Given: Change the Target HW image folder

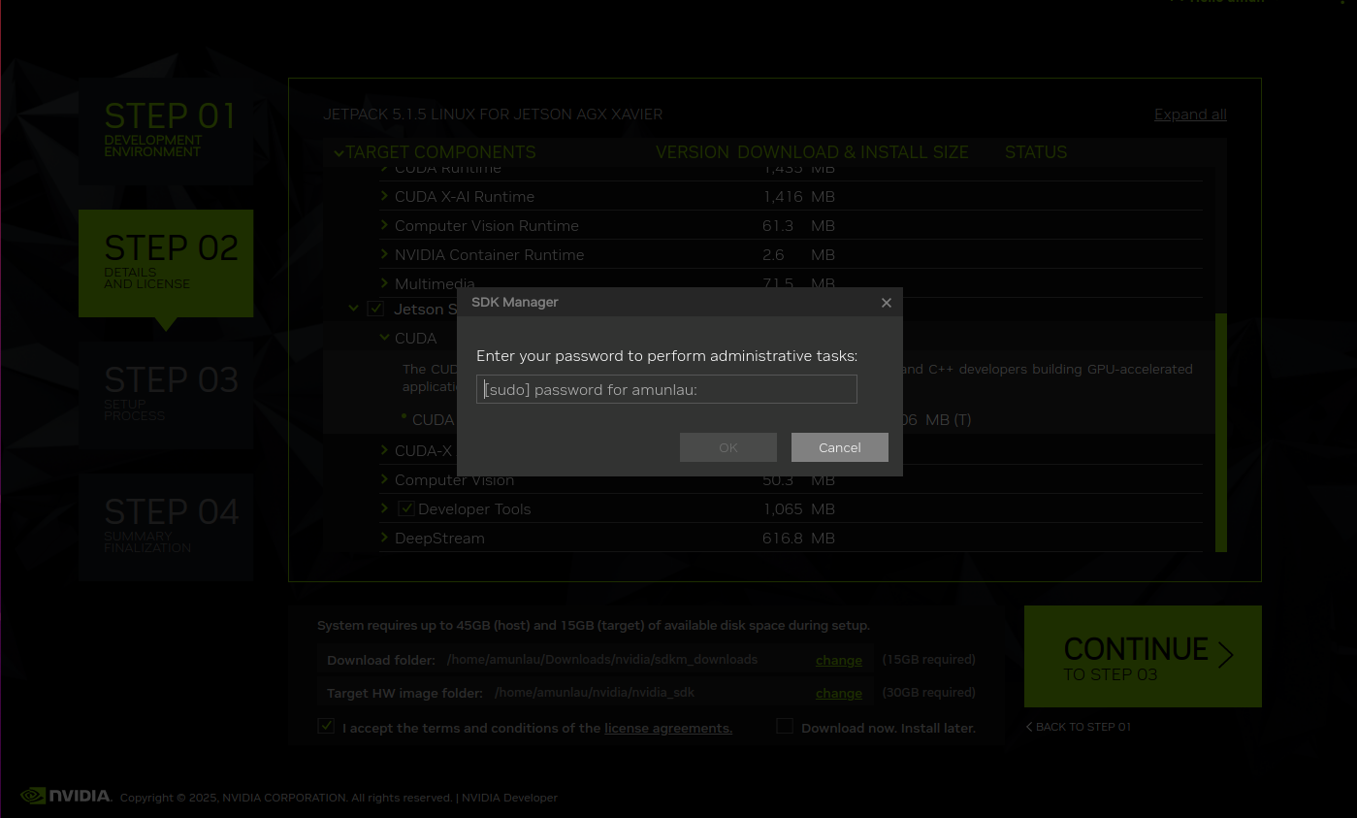Looking at the screenshot, I should point(839,693).
